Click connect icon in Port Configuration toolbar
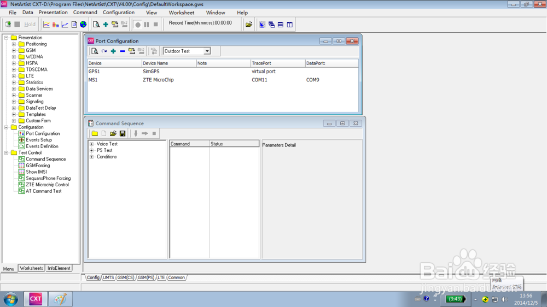 click(x=131, y=51)
